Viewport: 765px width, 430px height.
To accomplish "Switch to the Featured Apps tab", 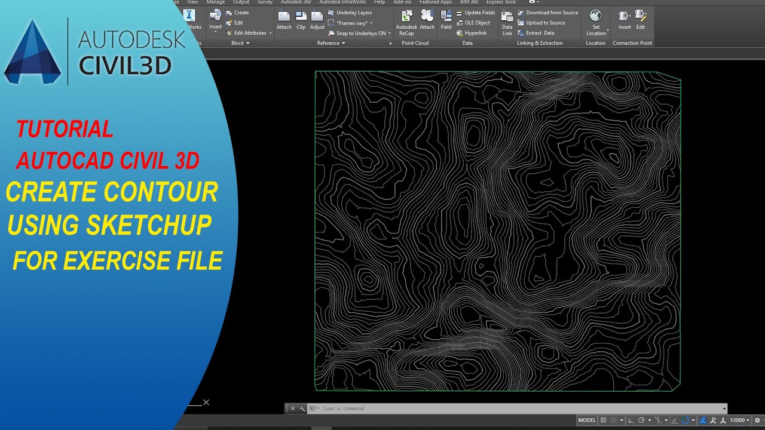I will [435, 2].
